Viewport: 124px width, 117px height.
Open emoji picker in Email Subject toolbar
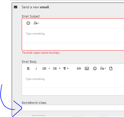28,23
